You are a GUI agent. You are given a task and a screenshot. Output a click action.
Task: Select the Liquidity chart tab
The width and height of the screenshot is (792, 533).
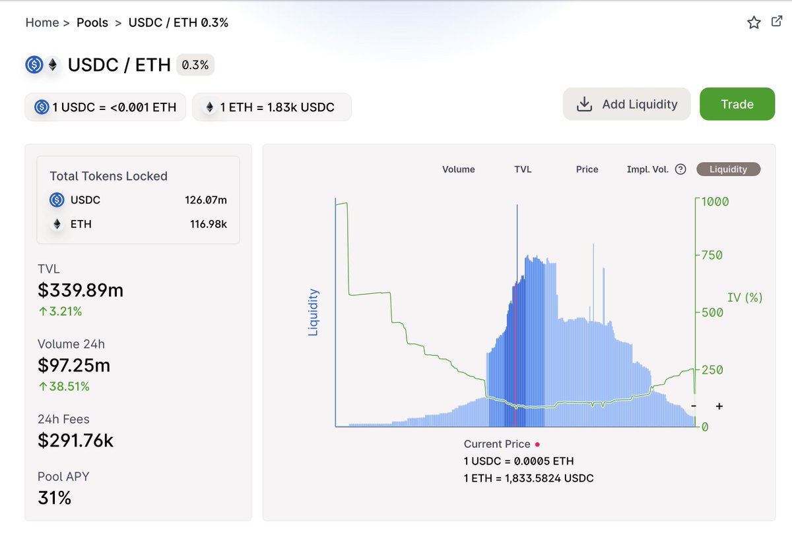pos(728,169)
